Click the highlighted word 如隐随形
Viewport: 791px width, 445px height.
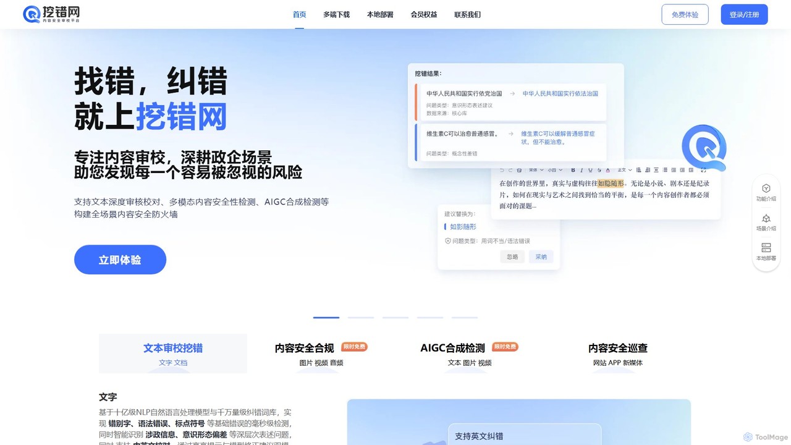click(x=611, y=184)
